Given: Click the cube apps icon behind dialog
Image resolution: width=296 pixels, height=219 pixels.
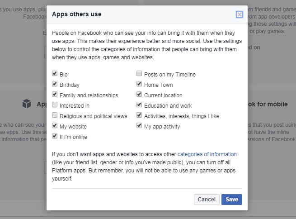Looking at the screenshot, I should (x=27, y=104).
